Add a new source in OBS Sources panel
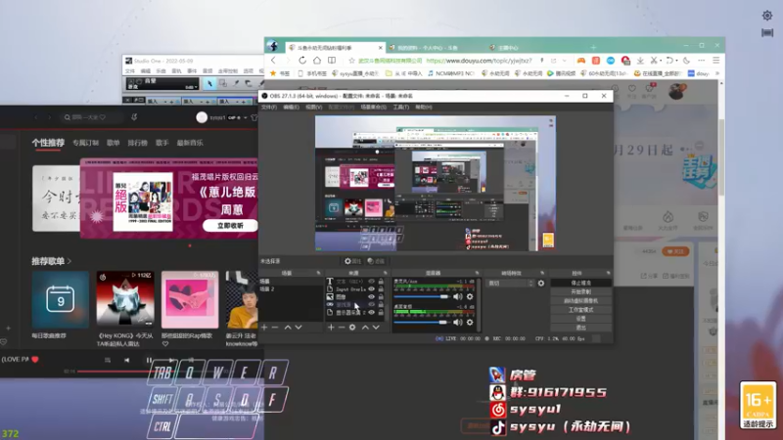 [331, 328]
